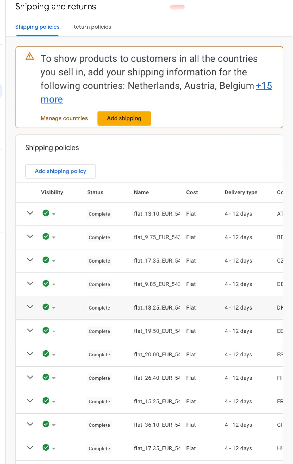The image size is (293, 464).
Task: Click the yellow Add shipping button
Action: pyautogui.click(x=124, y=118)
